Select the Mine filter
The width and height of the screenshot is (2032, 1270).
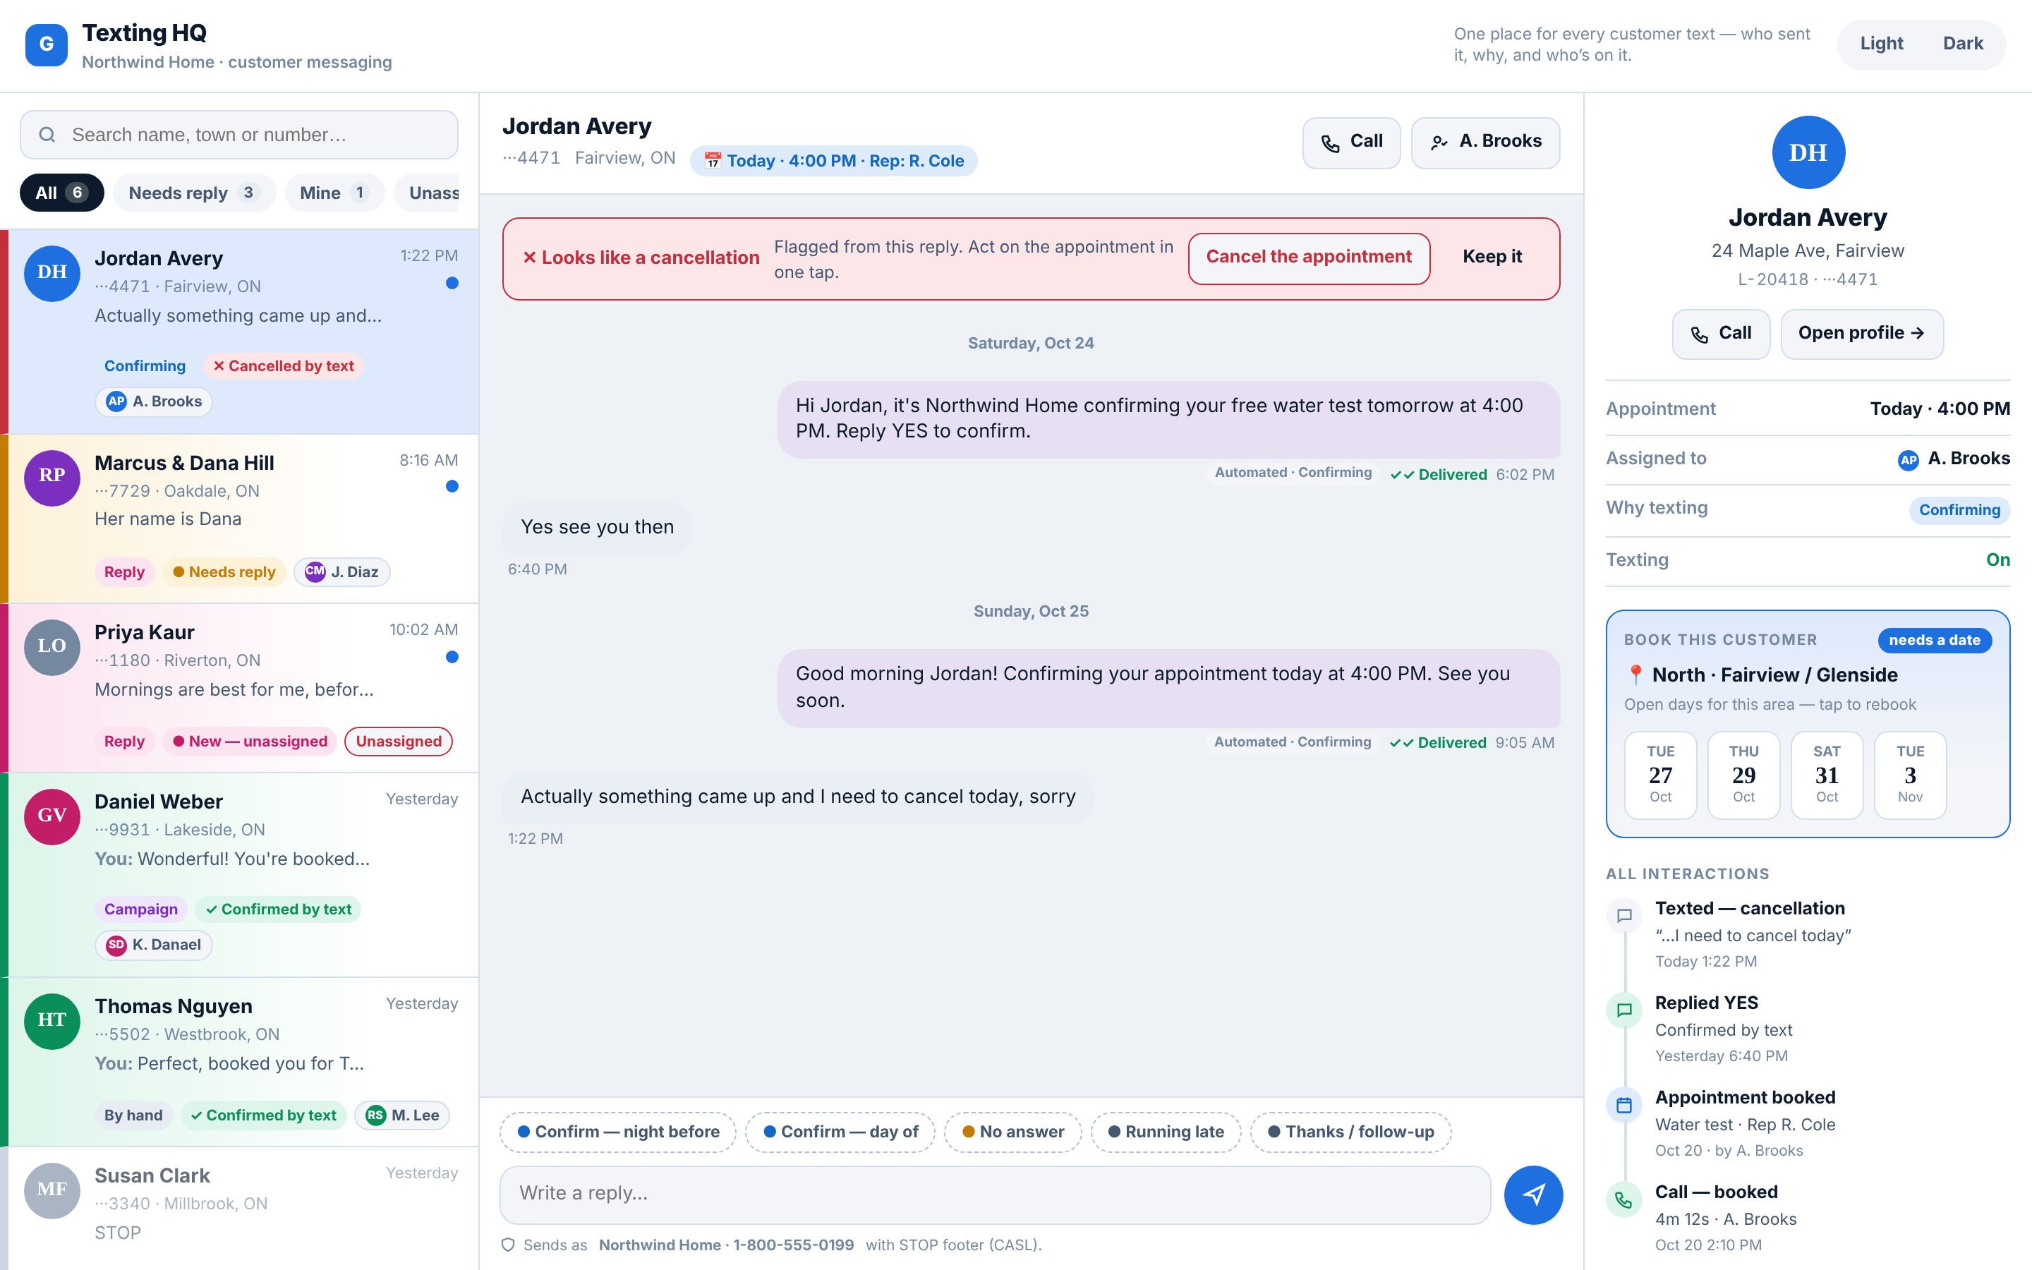334,193
